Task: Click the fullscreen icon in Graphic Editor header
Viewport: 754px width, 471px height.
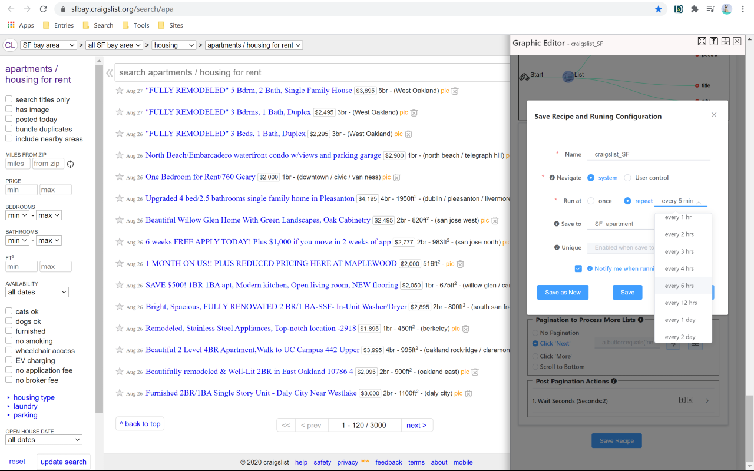Action: pyautogui.click(x=702, y=41)
